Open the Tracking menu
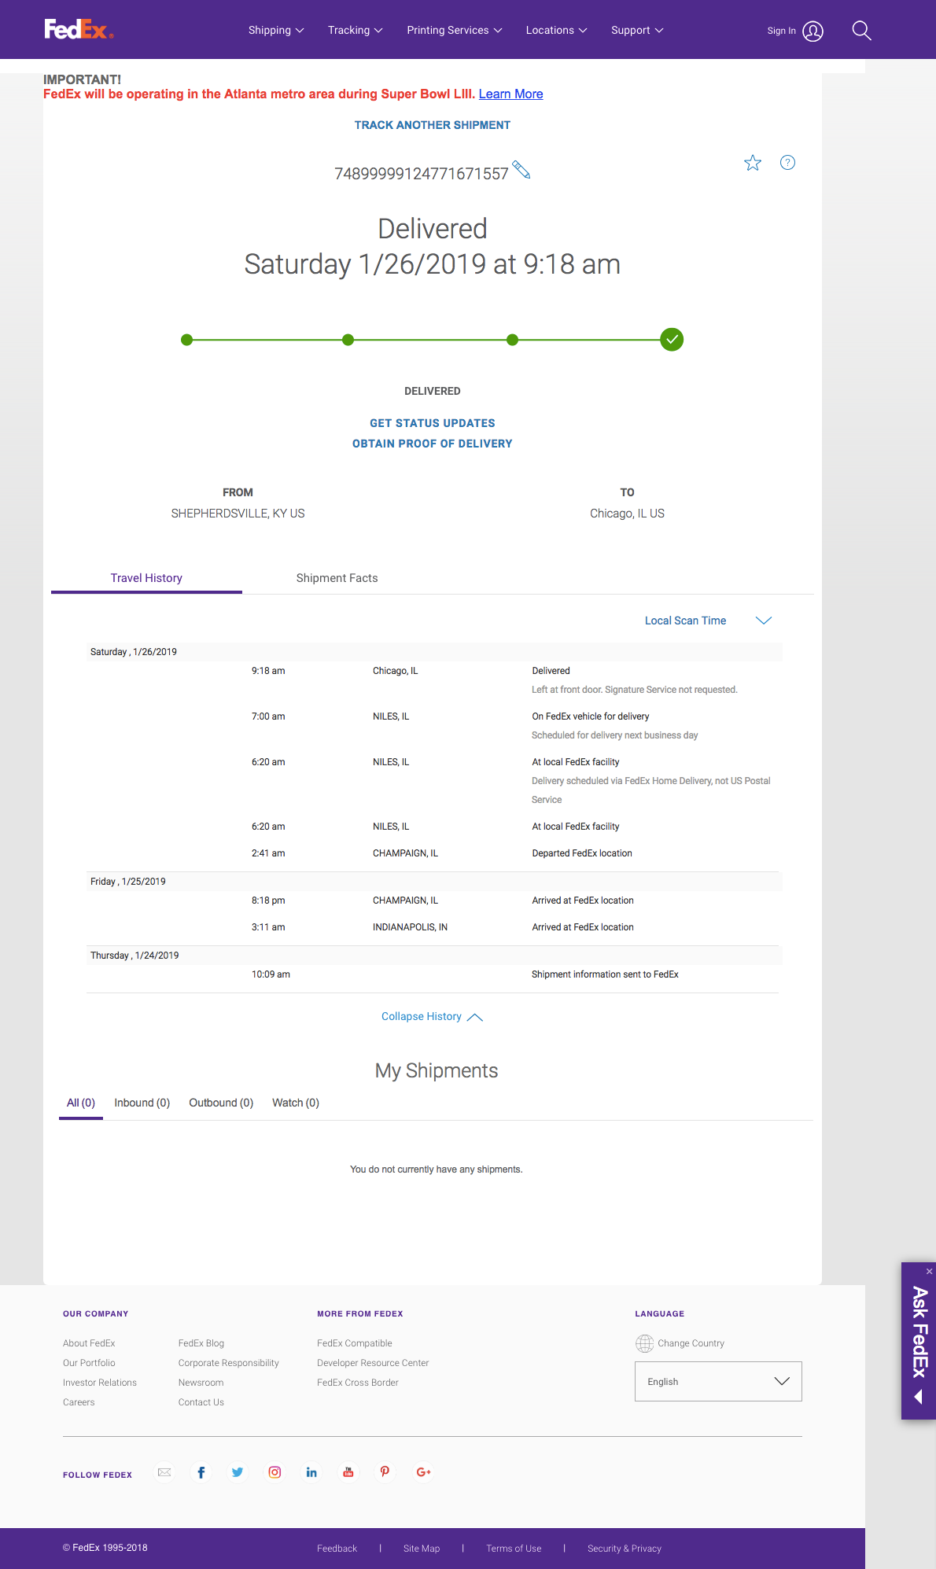This screenshot has height=1569, width=936. click(356, 31)
